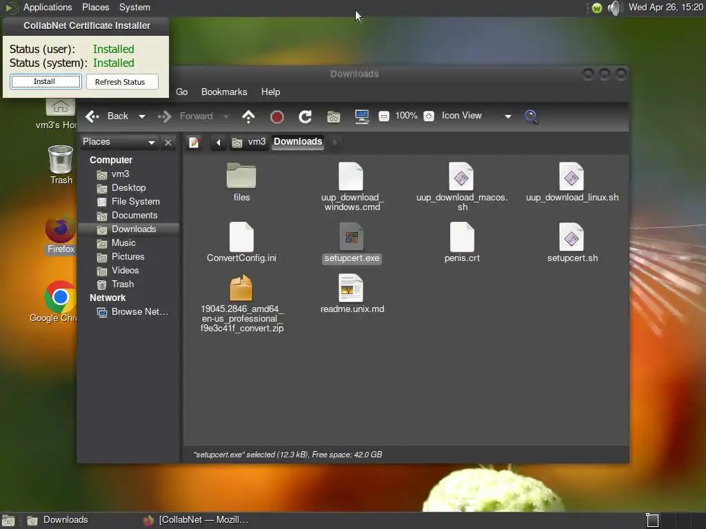Click the red Stop loading icon
Image resolution: width=706 pixels, height=529 pixels.
click(277, 117)
